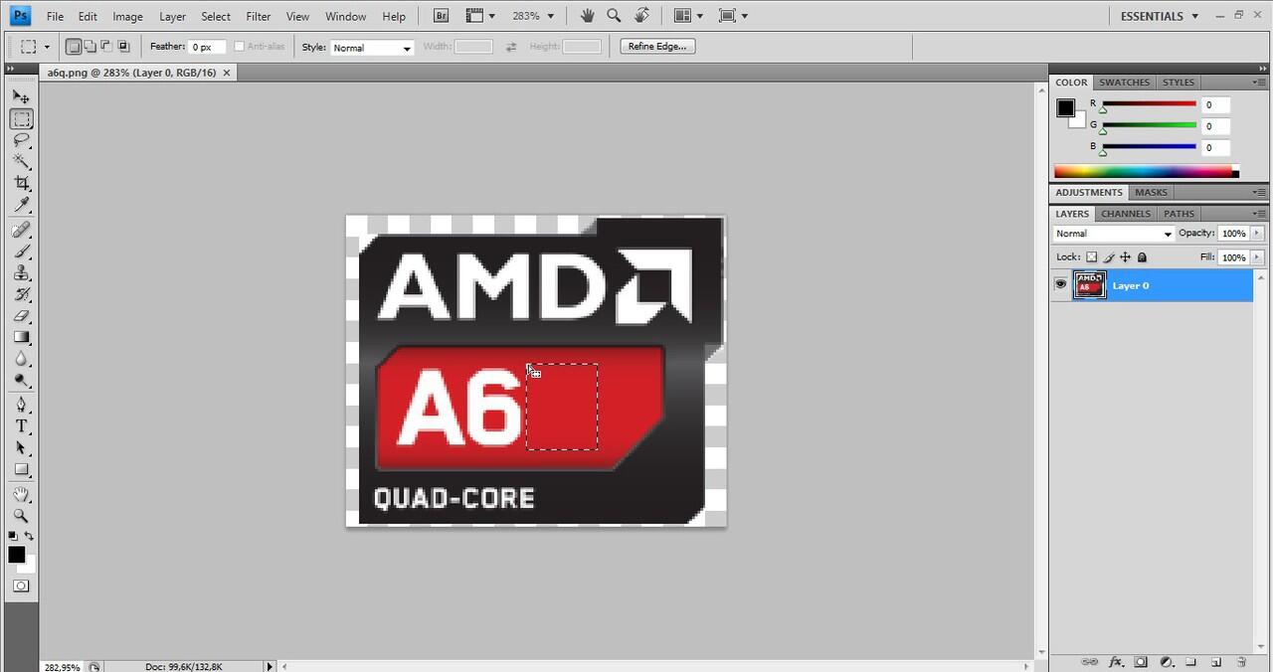The width and height of the screenshot is (1273, 672).
Task: Select the Move tool
Action: click(21, 96)
